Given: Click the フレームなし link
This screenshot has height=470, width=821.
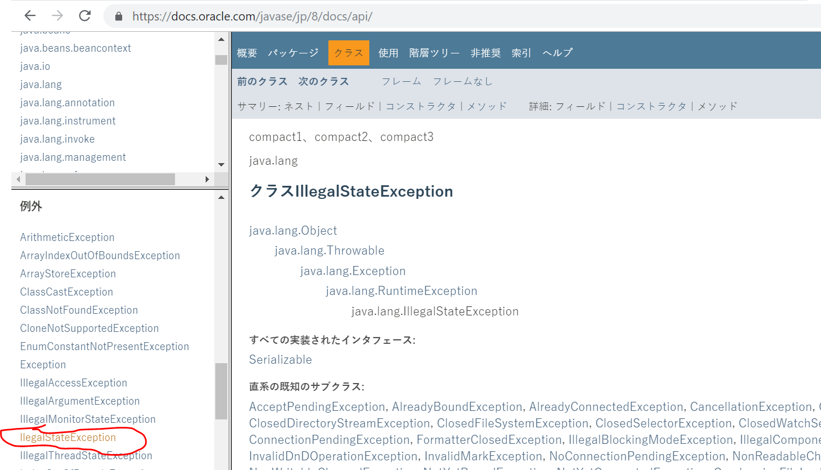Looking at the screenshot, I should [x=462, y=81].
